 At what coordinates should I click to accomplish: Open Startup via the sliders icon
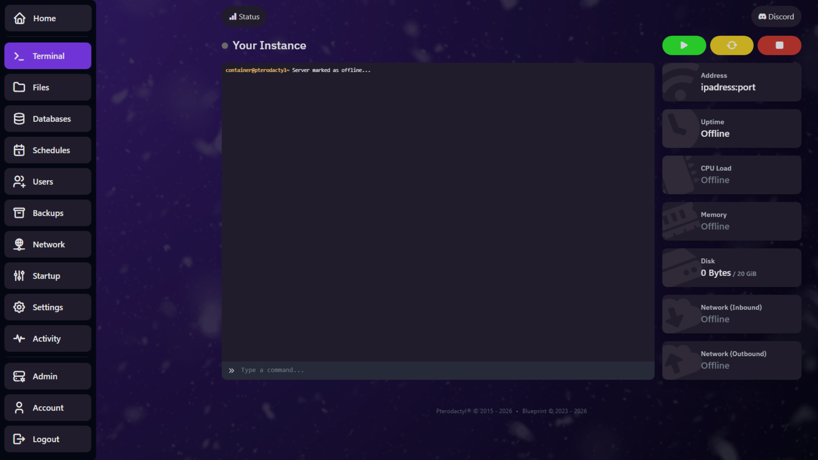tap(19, 276)
